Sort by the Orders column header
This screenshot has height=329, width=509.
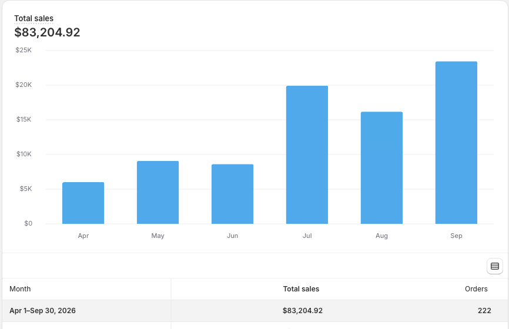coord(476,289)
